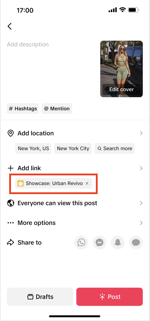The width and height of the screenshot is (150, 321).
Task: Choose the New York City location chip
Action: pos(73,148)
